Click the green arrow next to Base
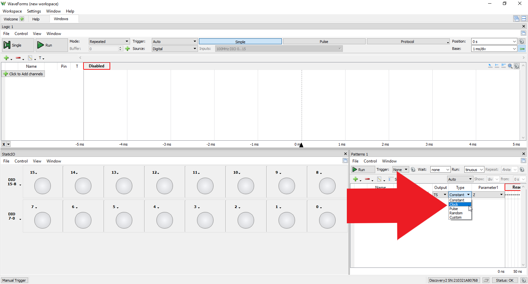 click(x=522, y=49)
